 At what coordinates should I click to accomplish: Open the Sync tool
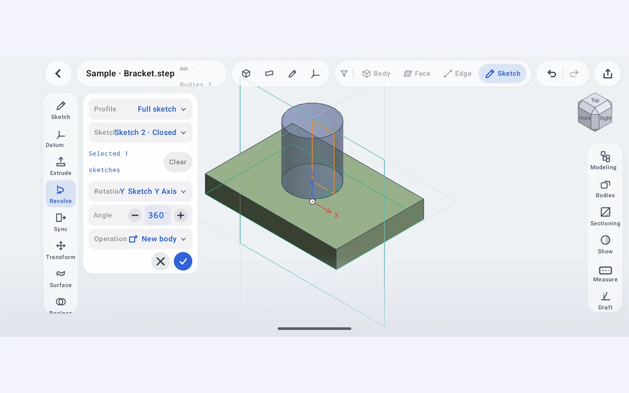(61, 222)
